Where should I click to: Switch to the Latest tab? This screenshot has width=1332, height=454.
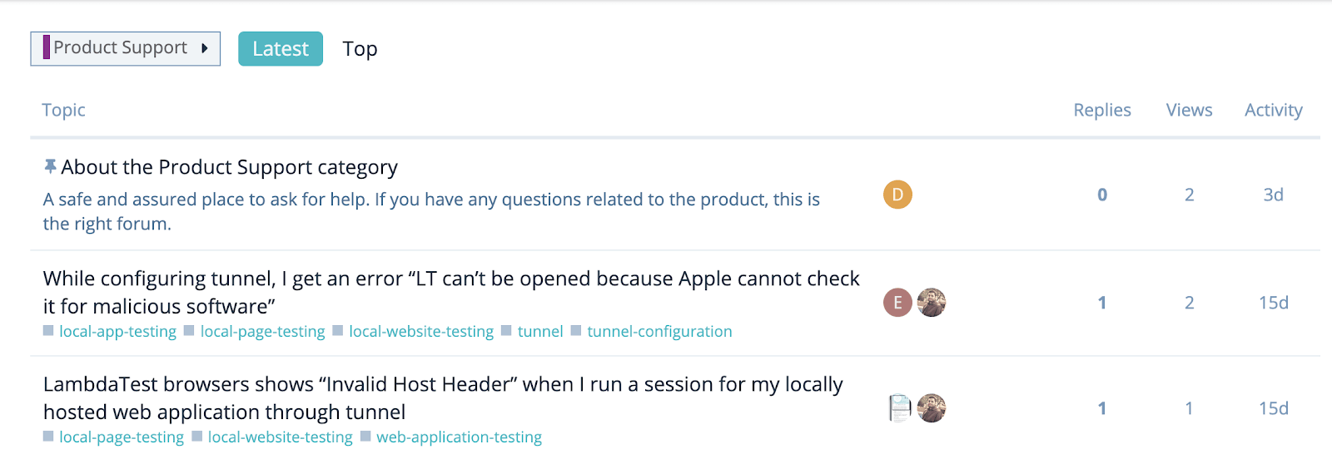(x=281, y=49)
